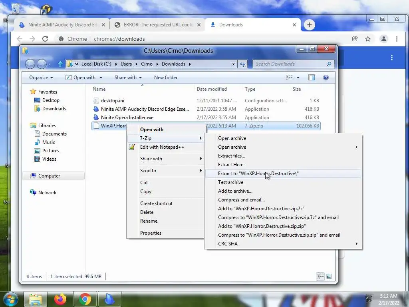Screen dimensions: 409x307
Task: Click the search magnifier in Search Downloads
Action: (329, 64)
